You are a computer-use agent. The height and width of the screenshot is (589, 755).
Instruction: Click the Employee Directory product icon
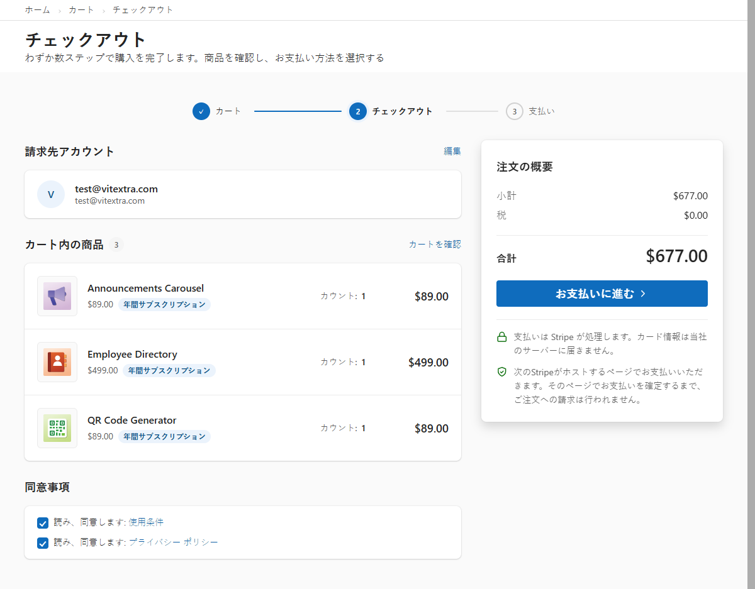(57, 362)
